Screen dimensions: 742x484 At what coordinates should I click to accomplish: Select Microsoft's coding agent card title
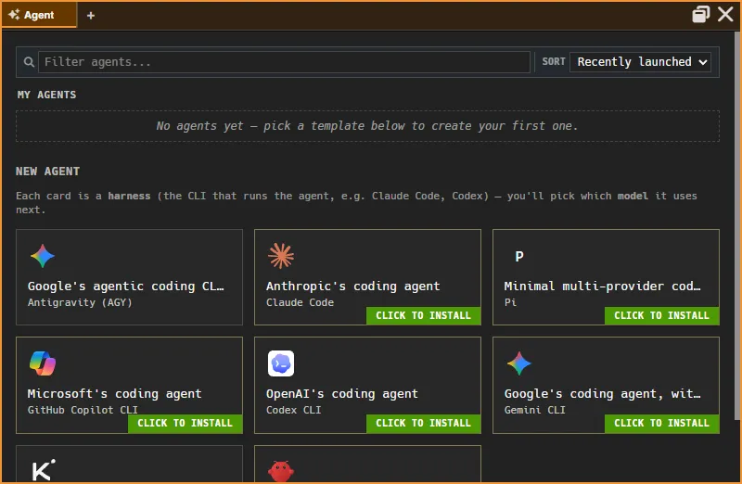(x=114, y=394)
